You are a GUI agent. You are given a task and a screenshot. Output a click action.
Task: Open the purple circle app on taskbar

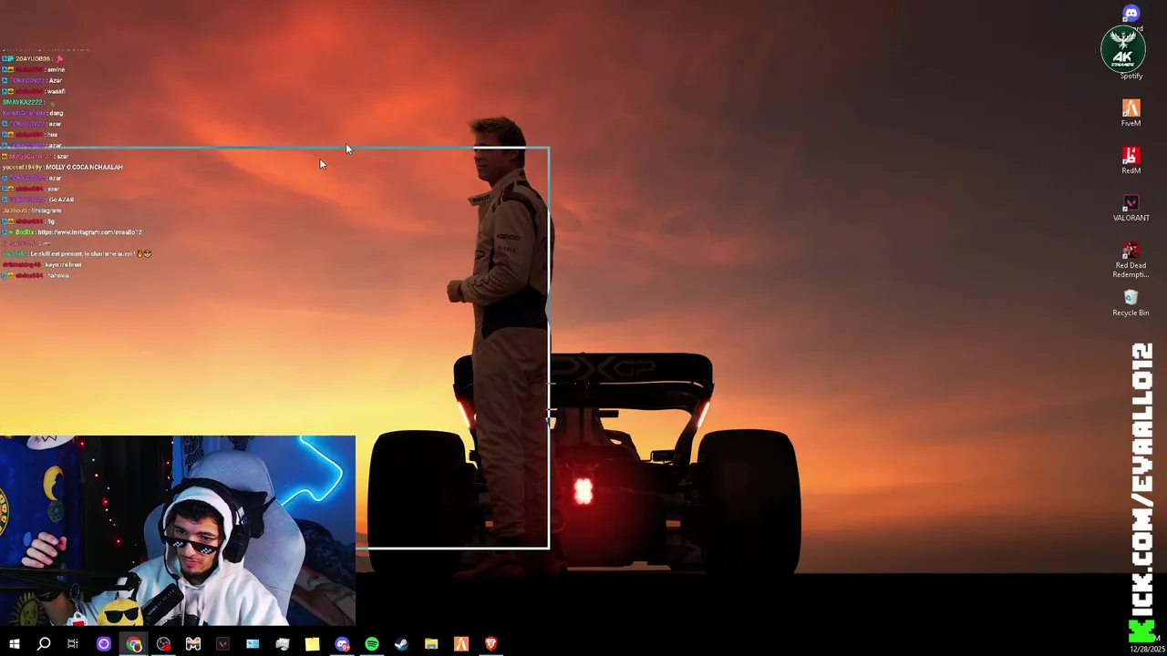pyautogui.click(x=103, y=644)
